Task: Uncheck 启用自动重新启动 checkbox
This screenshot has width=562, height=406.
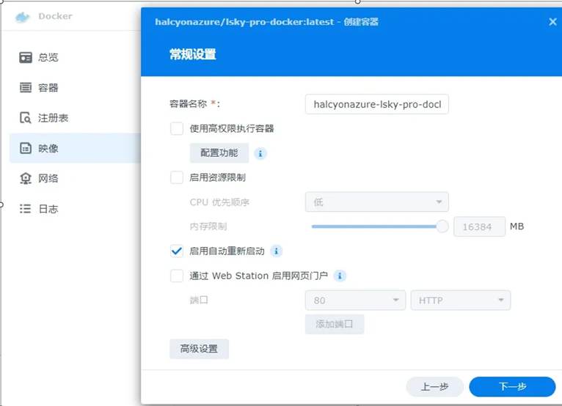Action: point(177,251)
